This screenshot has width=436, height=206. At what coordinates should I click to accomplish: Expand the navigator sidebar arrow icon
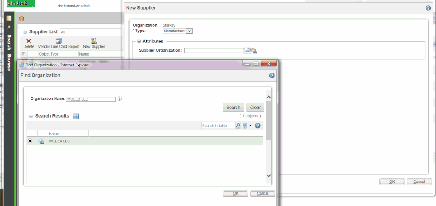tap(9, 18)
